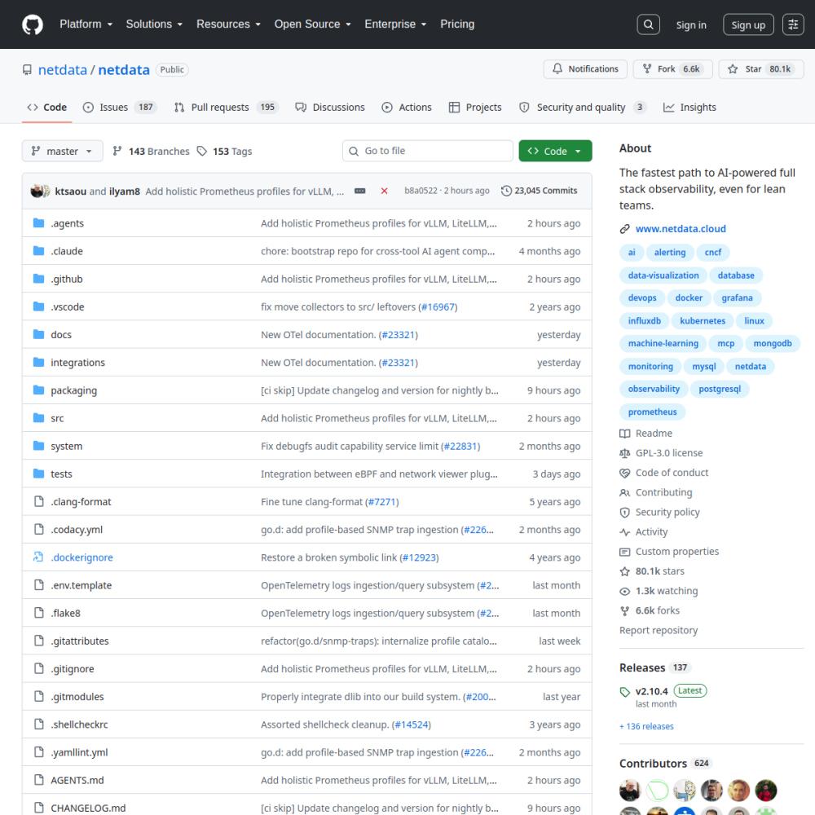Open commit history clock icon
This screenshot has width=815, height=815.
tap(506, 191)
